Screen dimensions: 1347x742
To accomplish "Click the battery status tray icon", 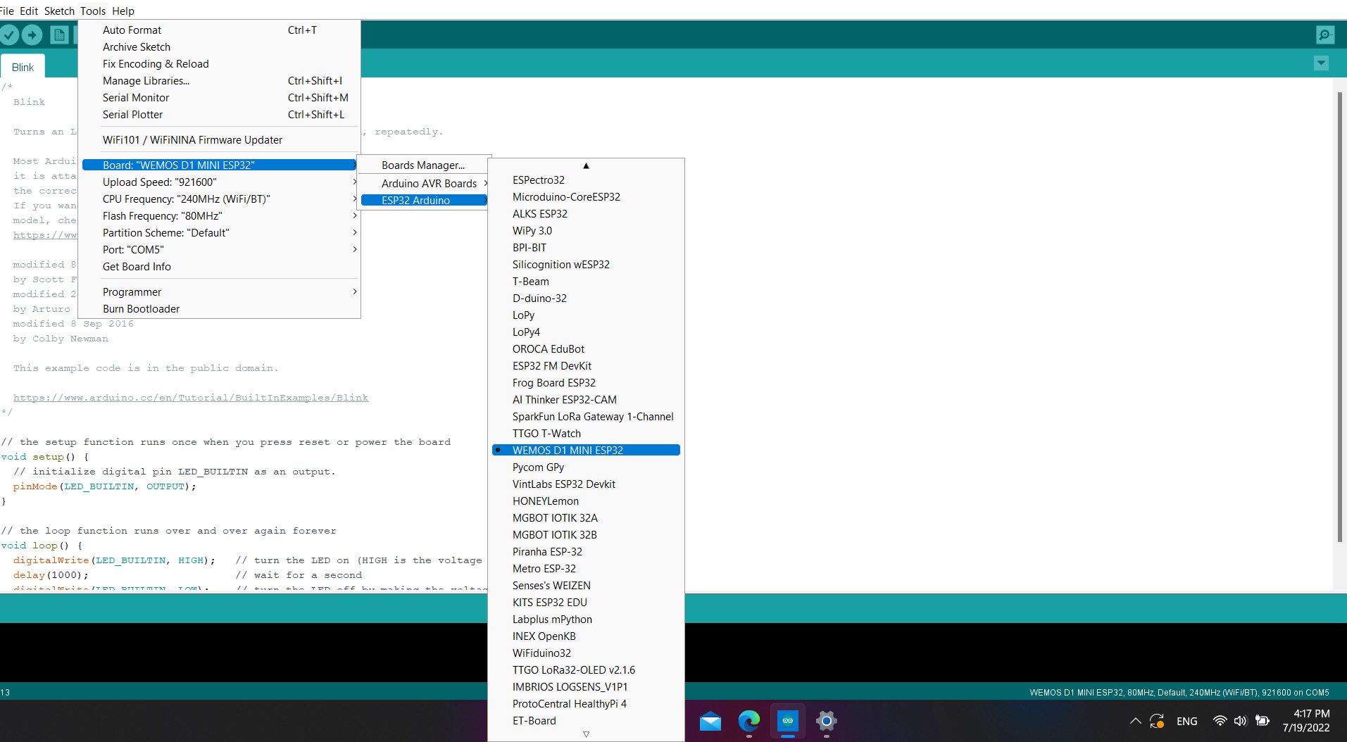I will (x=1263, y=721).
